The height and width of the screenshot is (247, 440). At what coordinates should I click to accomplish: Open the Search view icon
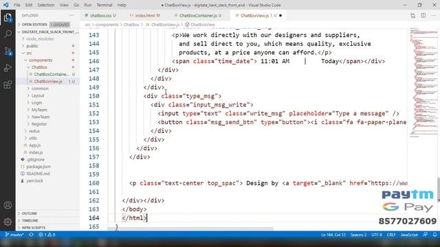(8, 34)
